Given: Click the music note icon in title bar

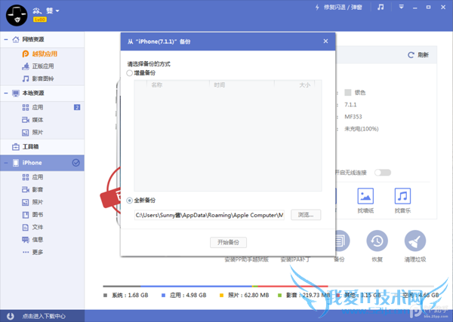Looking at the screenshot, I should (381, 8).
